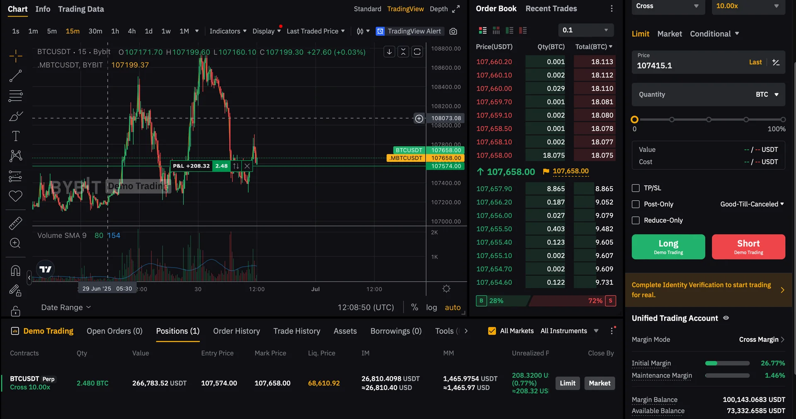Screen dimensions: 796x419
Task: Open the Last Traded Price dropdown
Action: click(x=315, y=31)
